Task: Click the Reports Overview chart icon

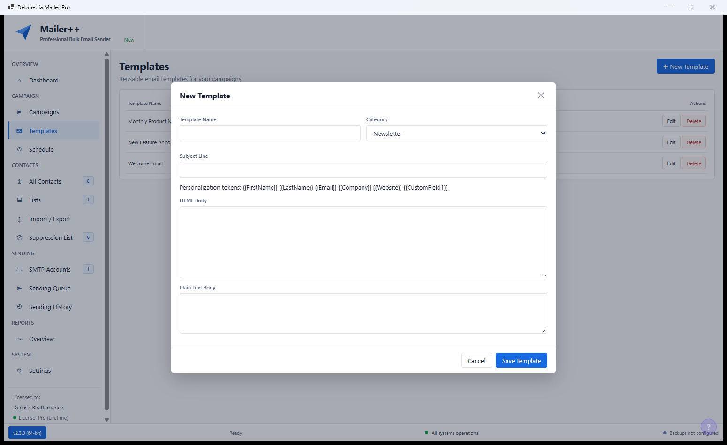Action: [x=19, y=339]
